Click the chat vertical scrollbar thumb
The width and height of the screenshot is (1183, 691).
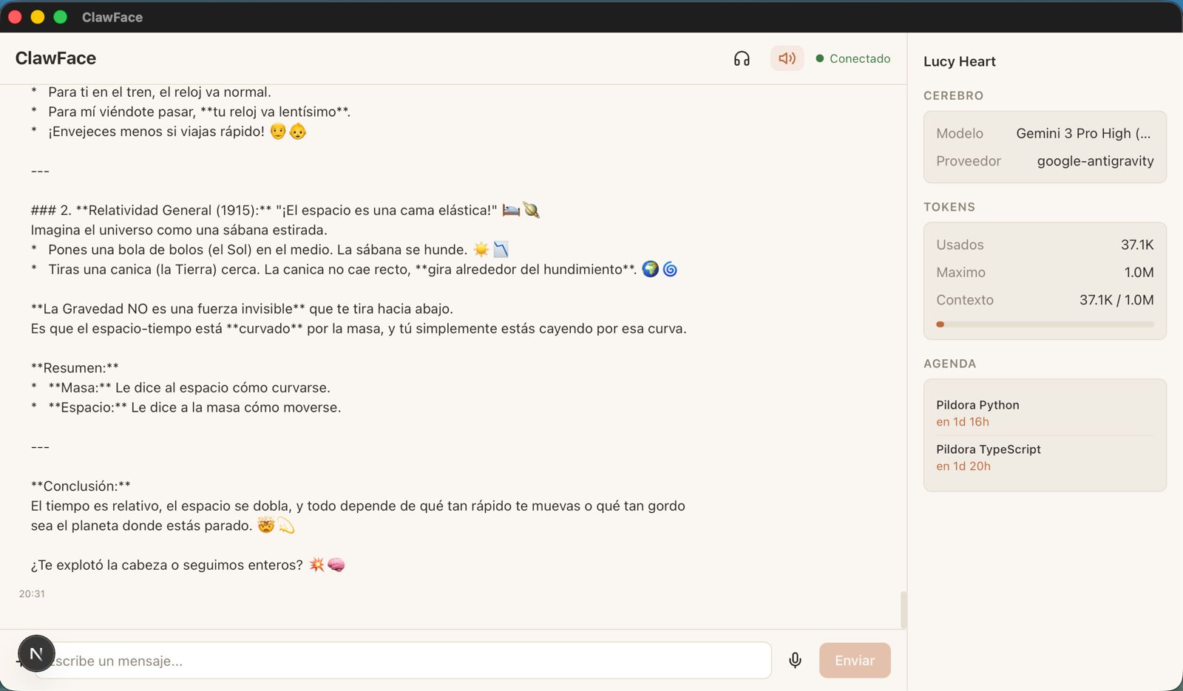point(903,610)
